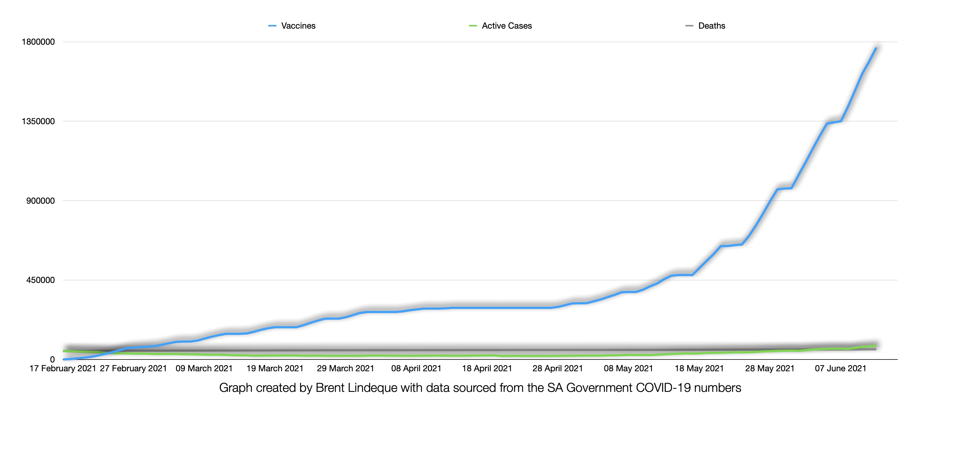This screenshot has height=462, width=954.
Task: Click the Brent Lindeque graph credit caption
Action: [480, 388]
